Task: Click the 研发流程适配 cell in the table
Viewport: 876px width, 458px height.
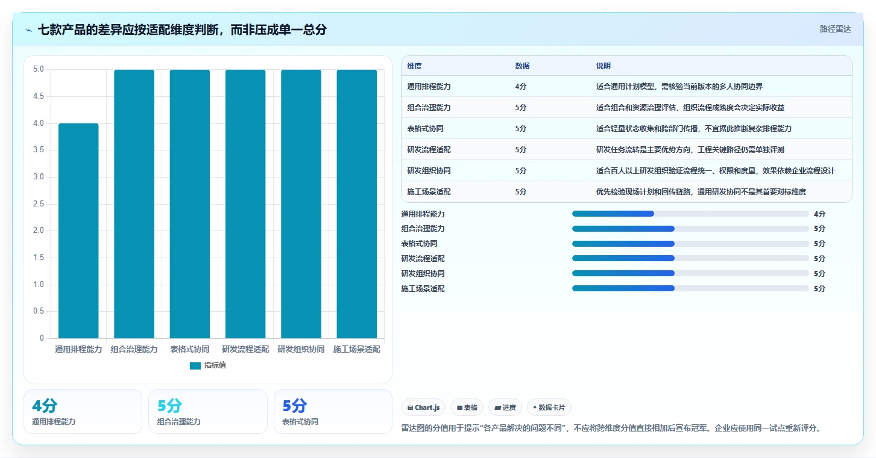Action: tap(429, 150)
